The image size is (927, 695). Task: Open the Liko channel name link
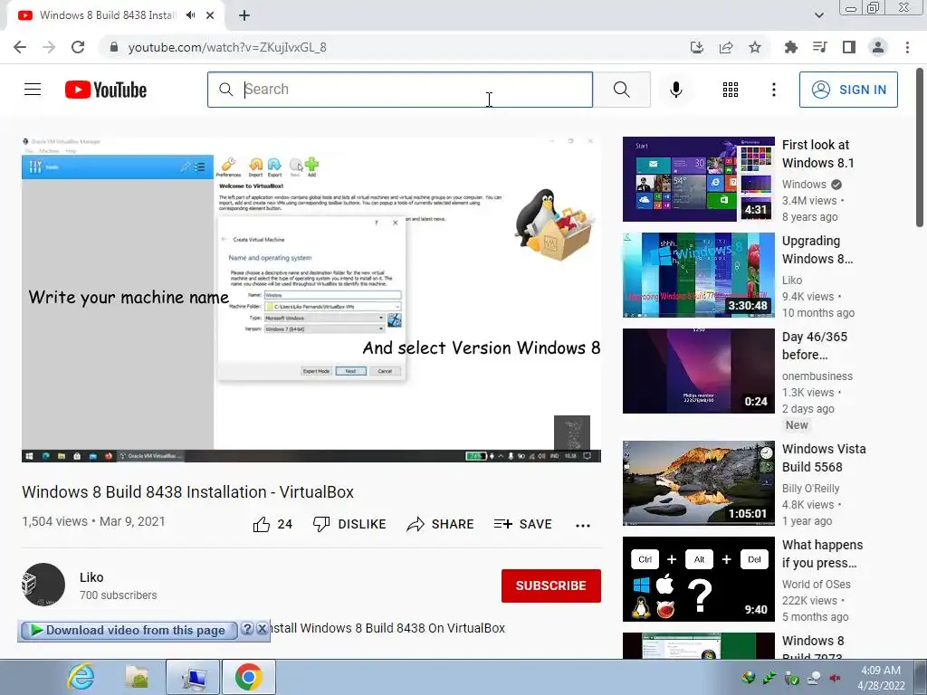click(x=91, y=577)
